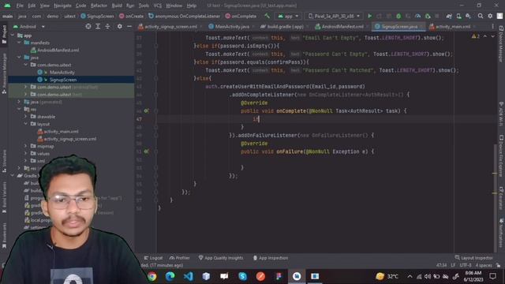Click the warnings indicator in editor corner
Image resolution: width=505 pixels, height=284 pixels.
tap(476, 36)
